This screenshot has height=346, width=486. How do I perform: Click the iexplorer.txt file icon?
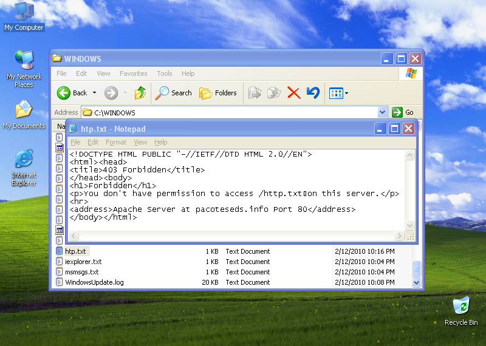tap(59, 262)
